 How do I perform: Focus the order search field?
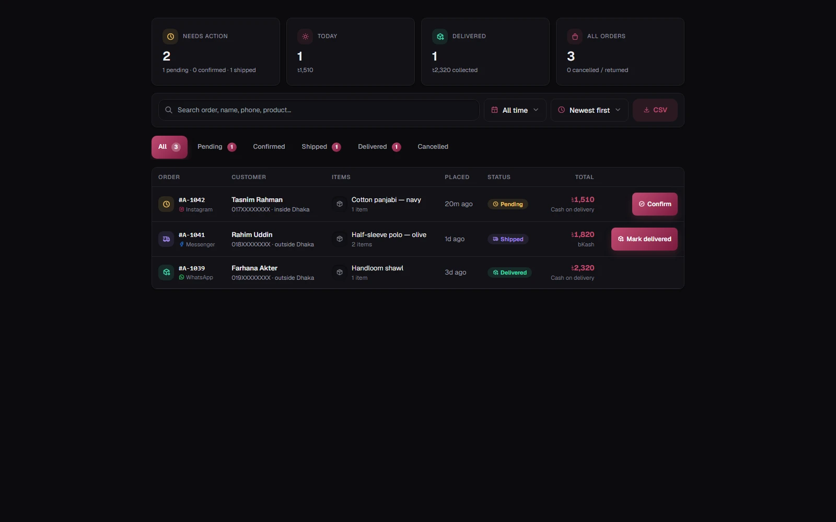(319, 110)
